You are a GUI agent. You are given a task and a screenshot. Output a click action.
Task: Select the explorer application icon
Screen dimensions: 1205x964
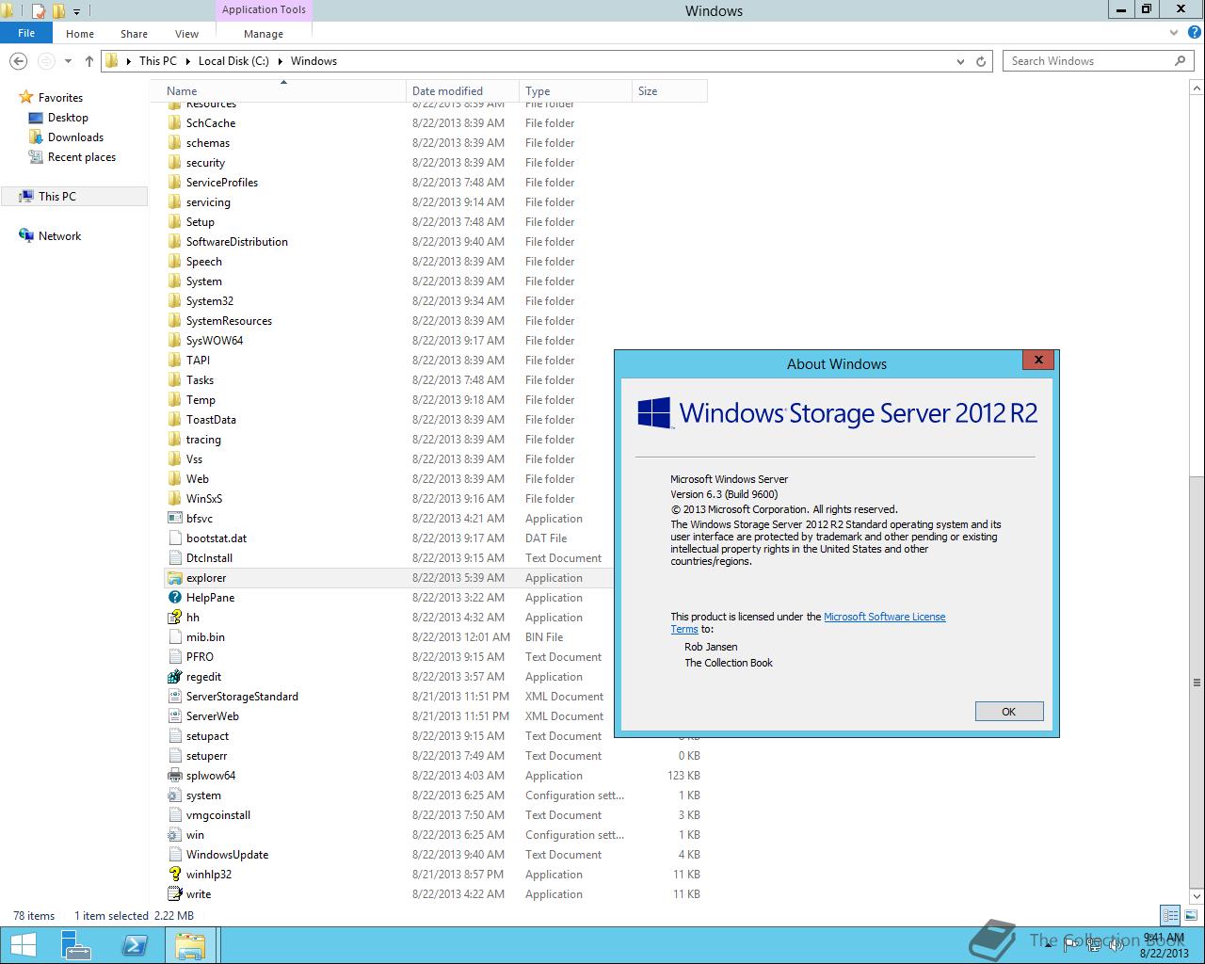tap(175, 578)
